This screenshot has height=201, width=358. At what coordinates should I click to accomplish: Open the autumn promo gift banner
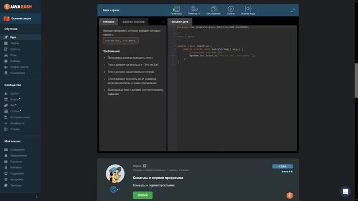tap(21, 18)
